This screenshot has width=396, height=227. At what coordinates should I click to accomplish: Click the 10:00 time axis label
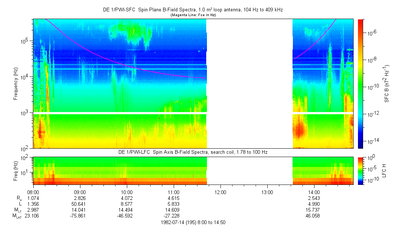pos(127,192)
